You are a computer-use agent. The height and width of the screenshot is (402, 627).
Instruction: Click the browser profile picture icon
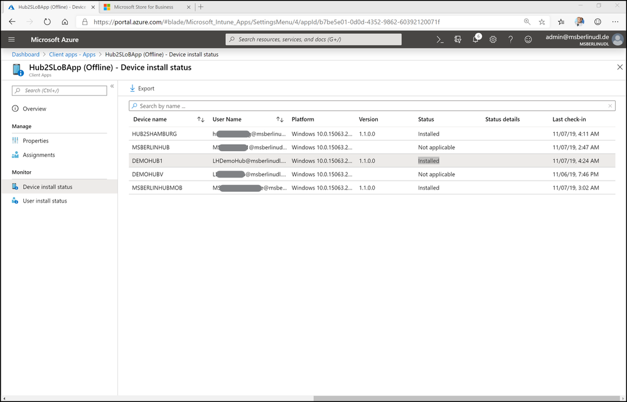pyautogui.click(x=579, y=22)
